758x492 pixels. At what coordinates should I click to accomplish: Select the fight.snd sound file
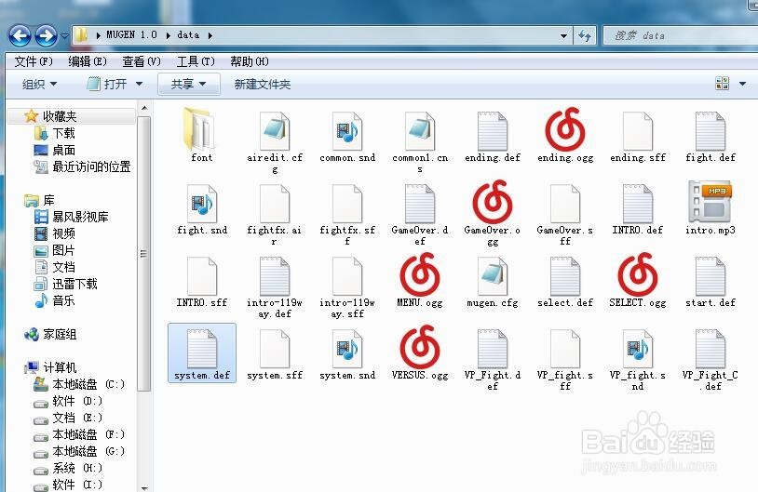[201, 204]
